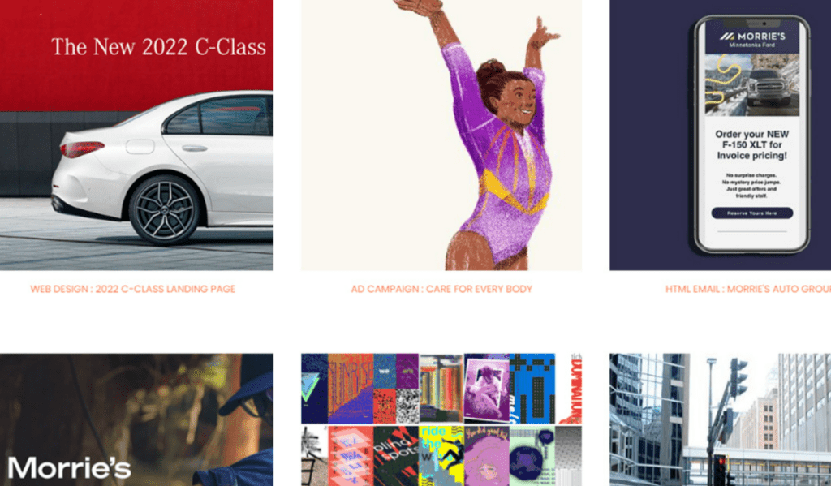Click the Morrie's Minnetonka Ford logo on phone

click(752, 39)
